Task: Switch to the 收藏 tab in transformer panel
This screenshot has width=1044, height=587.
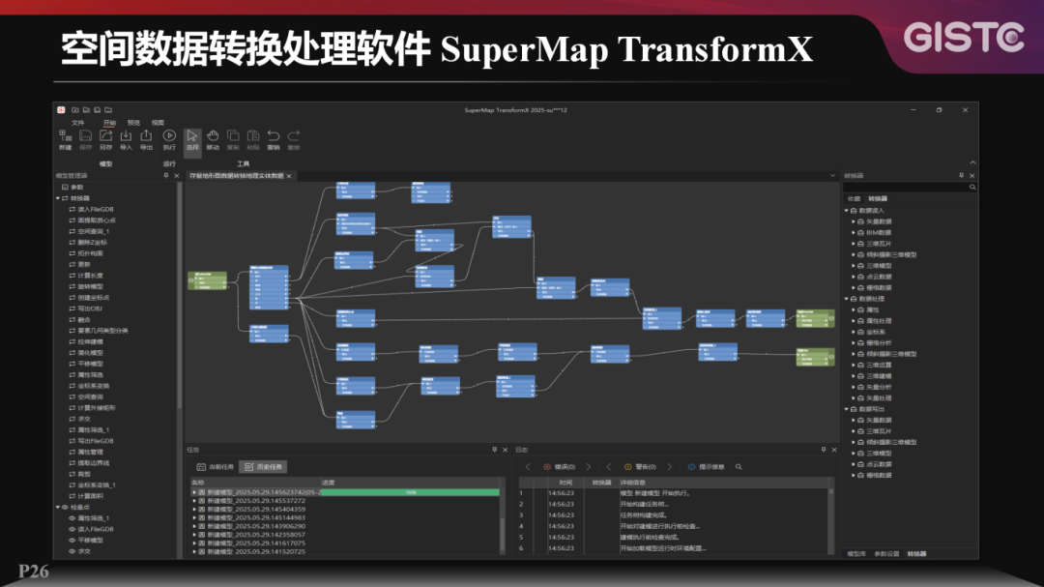Action: click(855, 199)
